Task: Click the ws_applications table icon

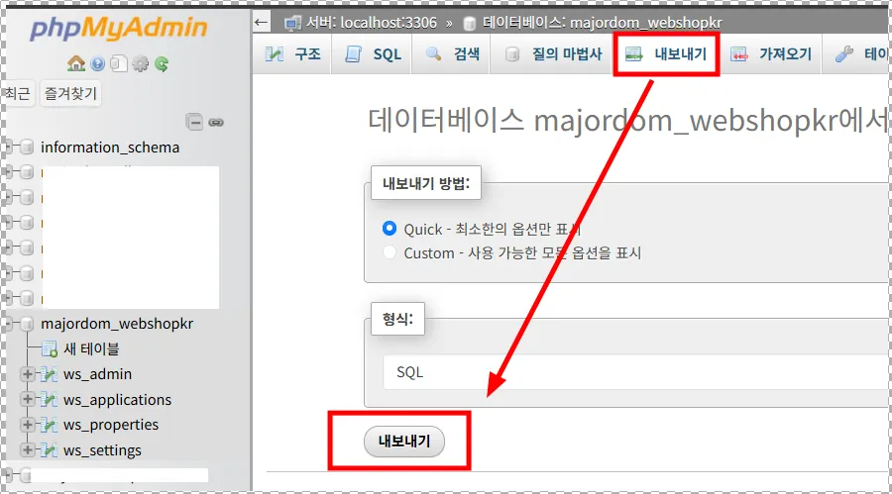Action: pyautogui.click(x=50, y=400)
